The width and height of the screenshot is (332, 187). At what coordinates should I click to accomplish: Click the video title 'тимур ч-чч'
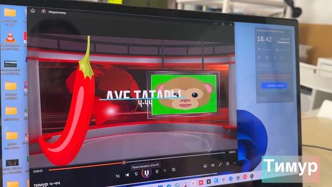point(47,184)
